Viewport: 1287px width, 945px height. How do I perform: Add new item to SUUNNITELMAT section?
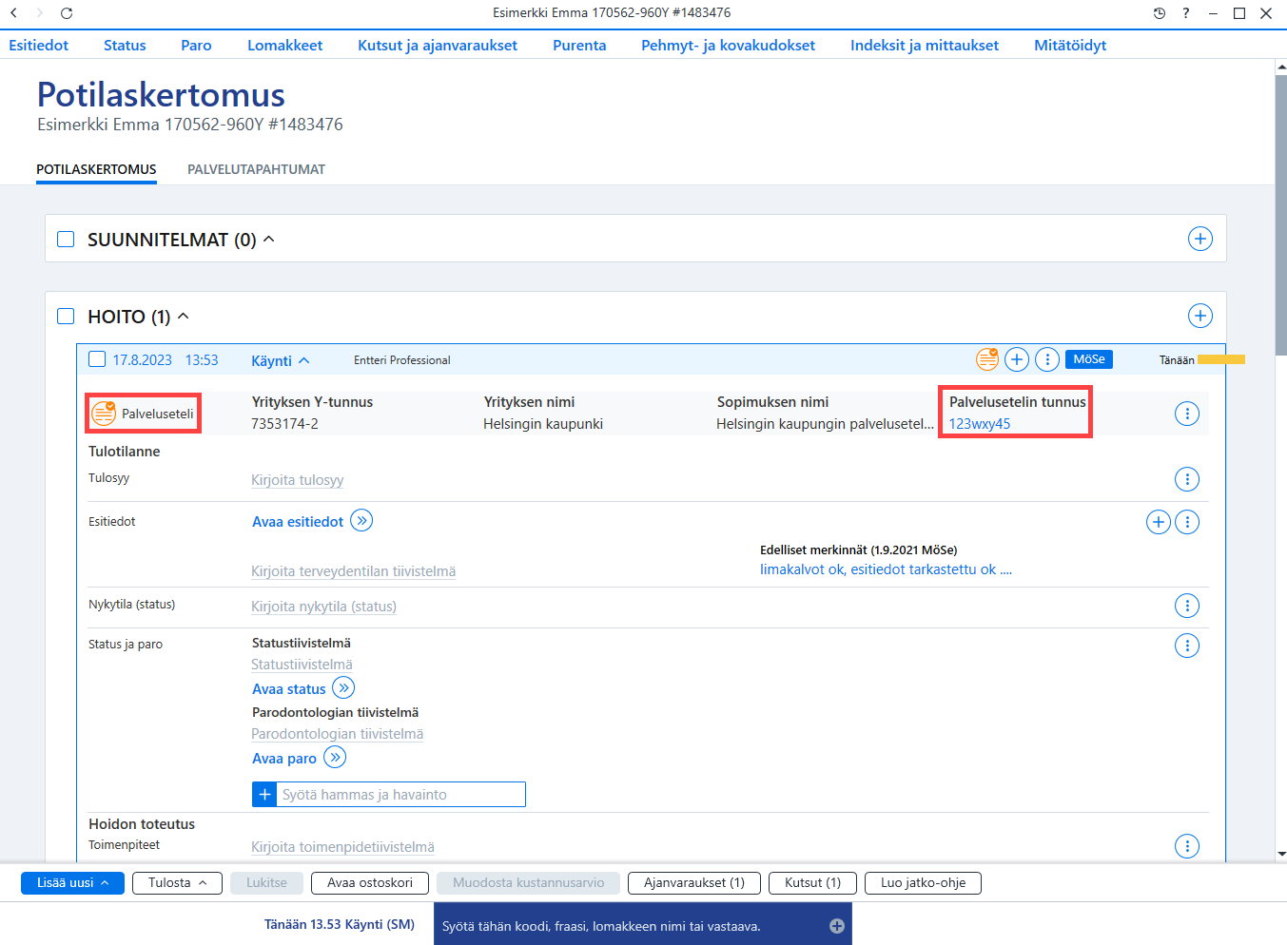(x=1200, y=239)
